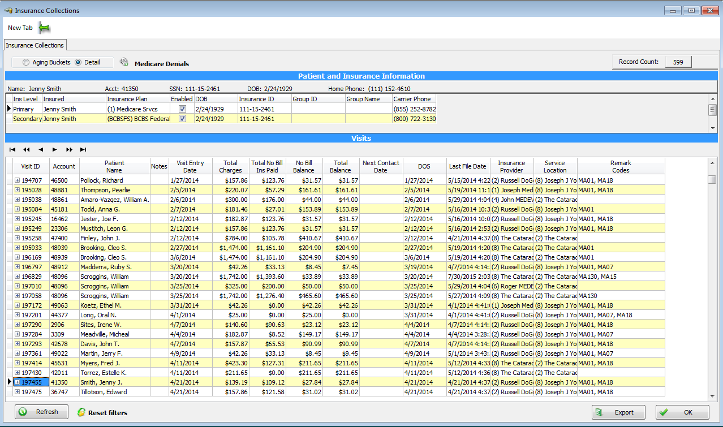The height and width of the screenshot is (427, 723).
Task: Select the Aging Buckets radio option
Action: click(x=26, y=63)
